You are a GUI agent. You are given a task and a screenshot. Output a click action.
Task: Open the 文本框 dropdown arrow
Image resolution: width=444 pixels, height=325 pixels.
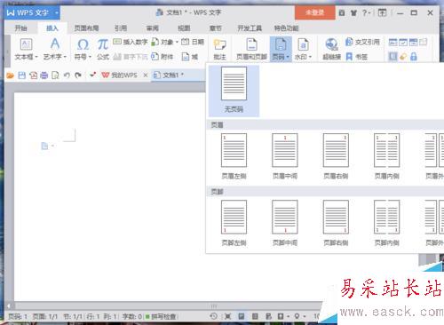[36, 57]
